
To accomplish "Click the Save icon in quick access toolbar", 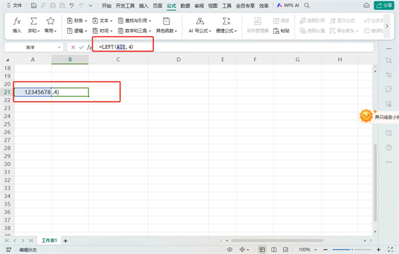I will pos(34,5).
